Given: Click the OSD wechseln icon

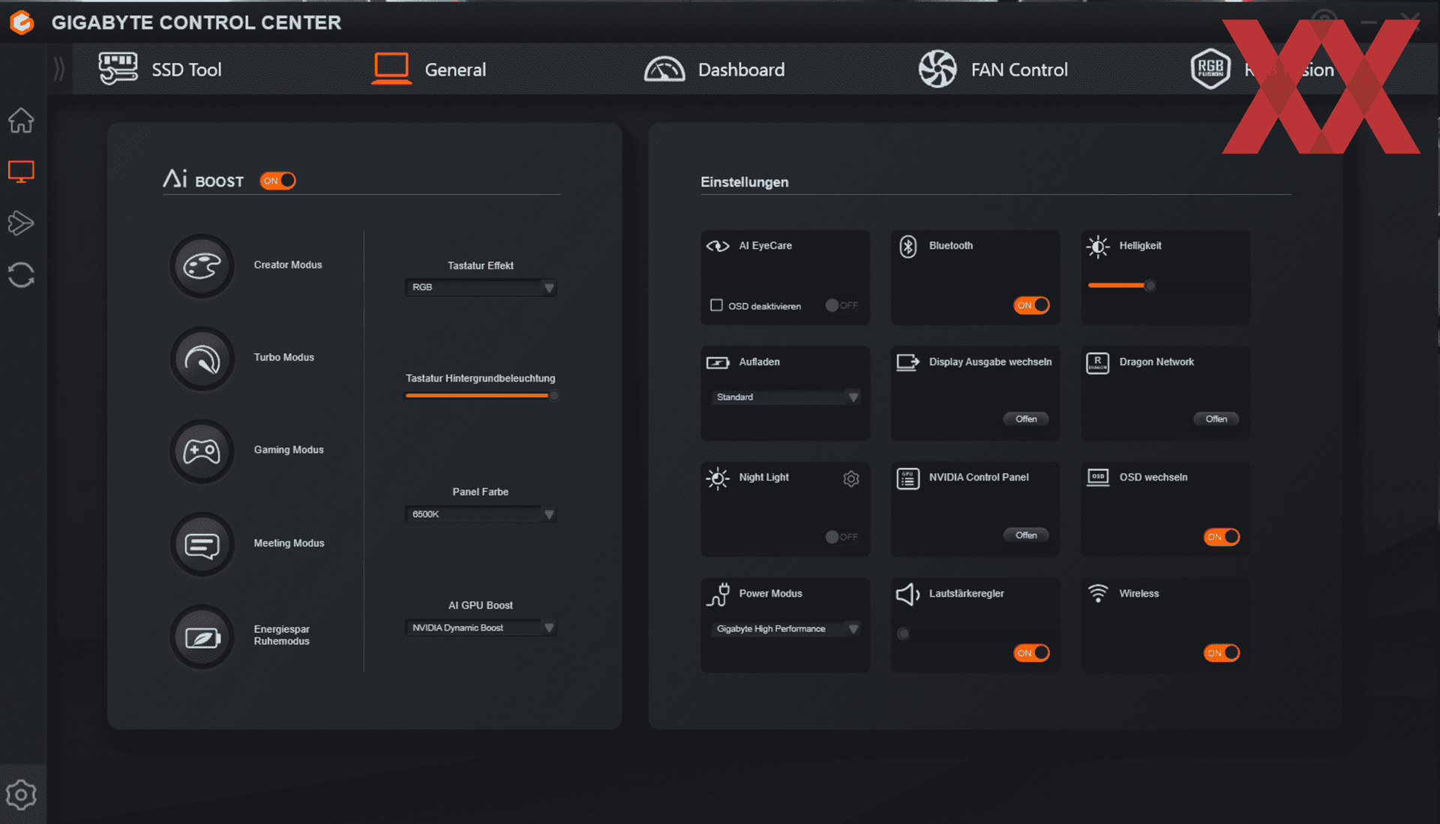Looking at the screenshot, I should (1098, 478).
